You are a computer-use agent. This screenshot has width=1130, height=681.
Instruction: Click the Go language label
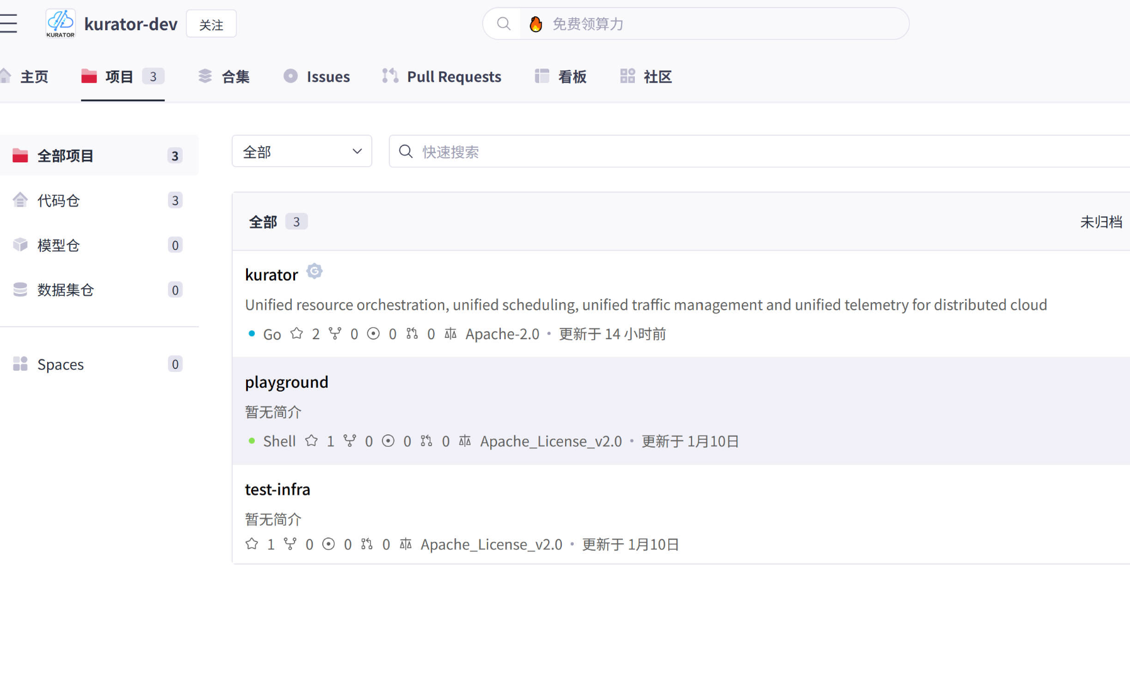(x=272, y=334)
